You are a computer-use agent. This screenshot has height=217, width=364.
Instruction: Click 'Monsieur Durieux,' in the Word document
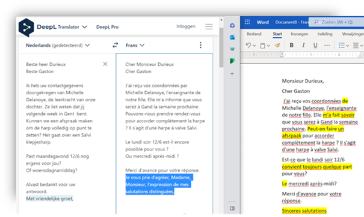303,81
